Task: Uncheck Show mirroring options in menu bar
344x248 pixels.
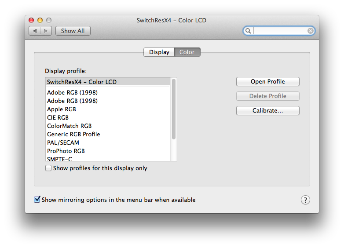Action: 37,200
